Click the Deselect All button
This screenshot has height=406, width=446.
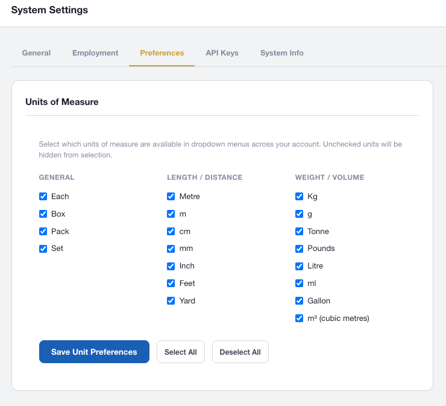(240, 352)
